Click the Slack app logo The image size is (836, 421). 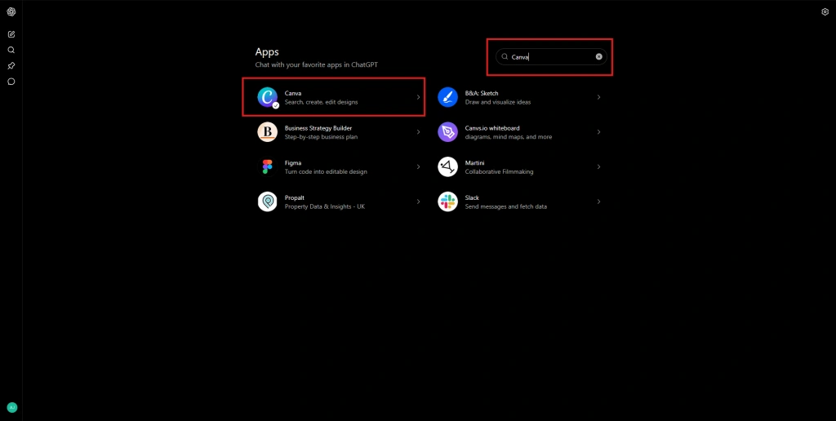[x=448, y=202]
